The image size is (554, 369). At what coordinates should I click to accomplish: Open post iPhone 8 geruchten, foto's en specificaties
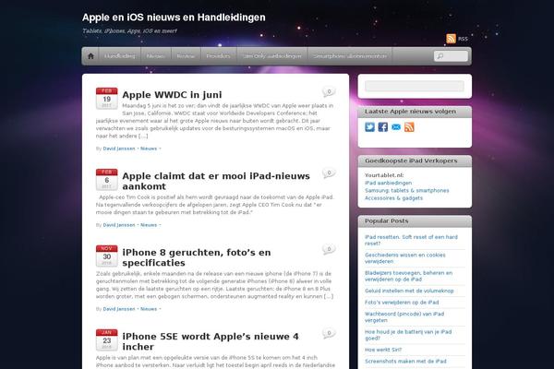pos(197,257)
